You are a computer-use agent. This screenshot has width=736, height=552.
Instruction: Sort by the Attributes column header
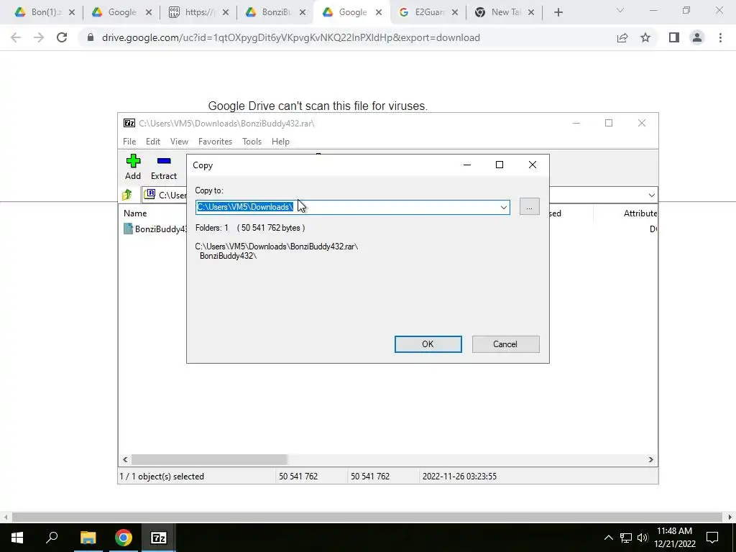pyautogui.click(x=640, y=213)
